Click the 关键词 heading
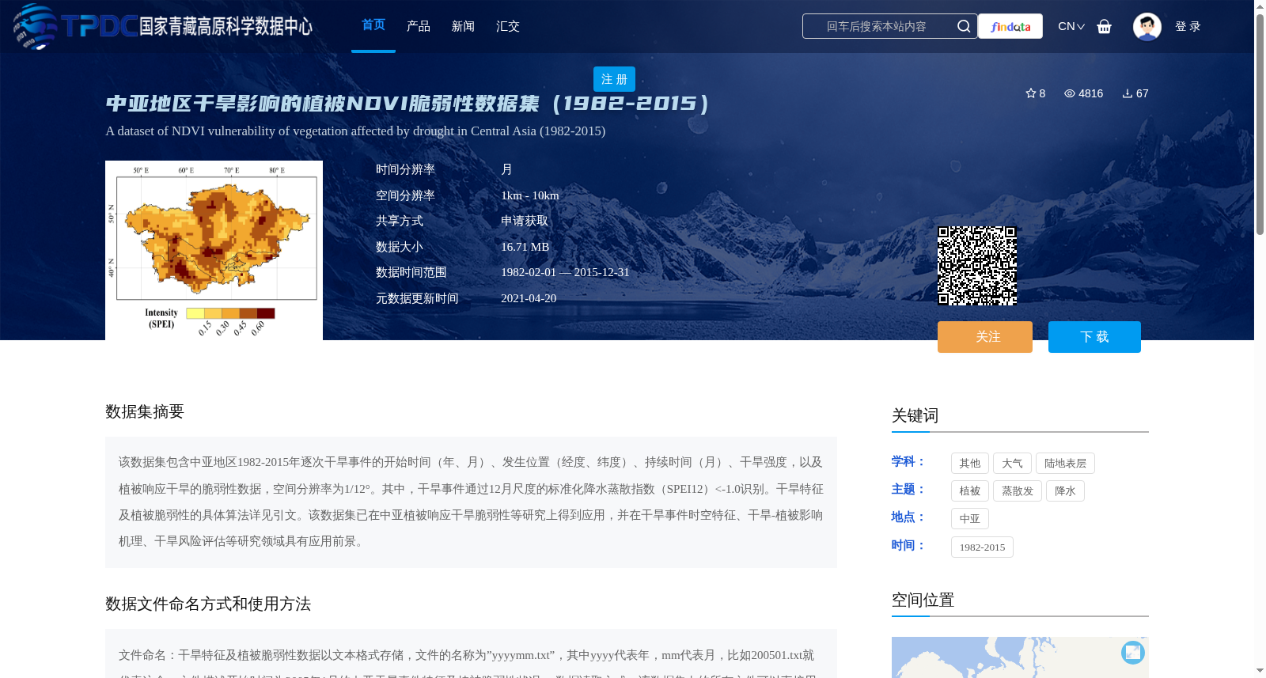Screen dimensions: 1266x678 (x=915, y=415)
